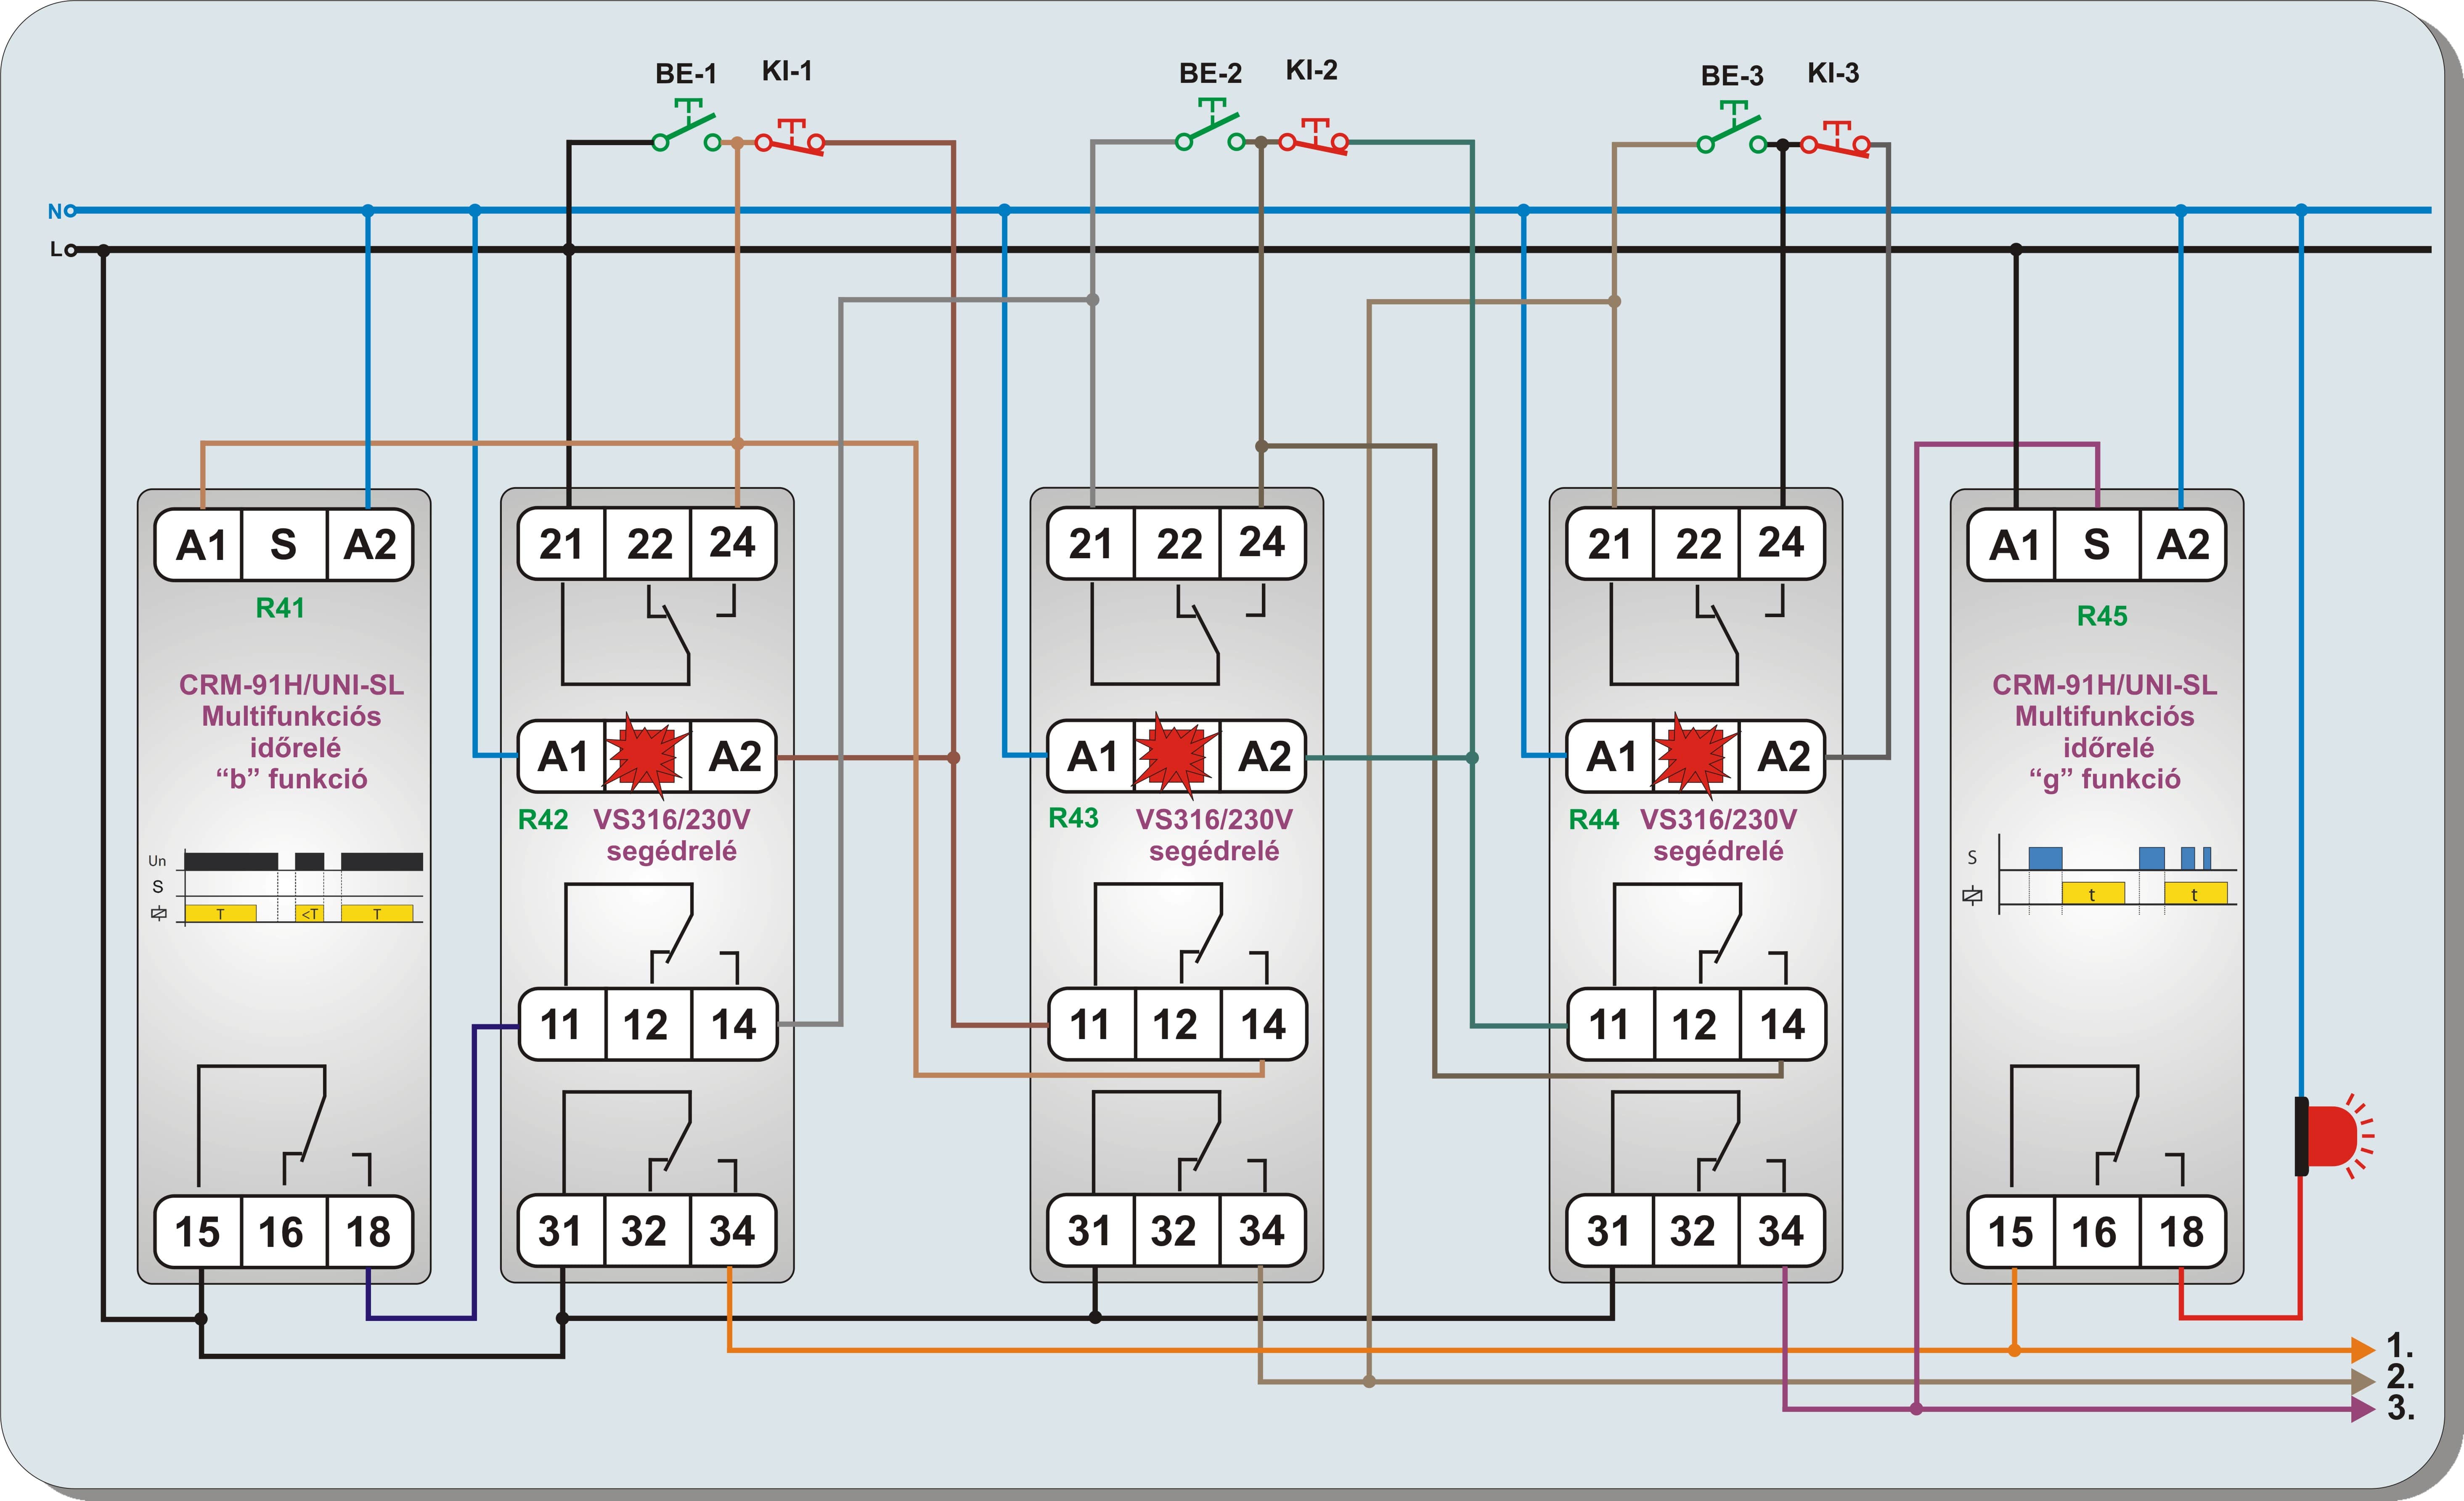Click terminal 15 of timer relay R41

(198, 1232)
